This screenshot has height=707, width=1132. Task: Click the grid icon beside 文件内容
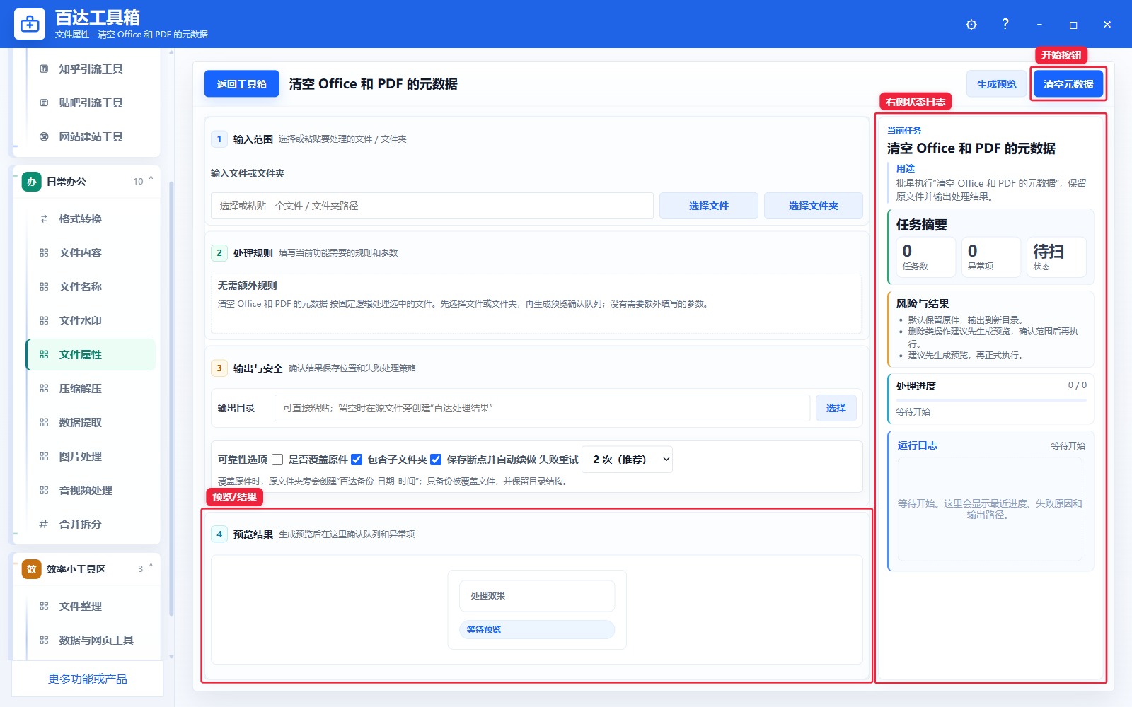pyautogui.click(x=44, y=252)
